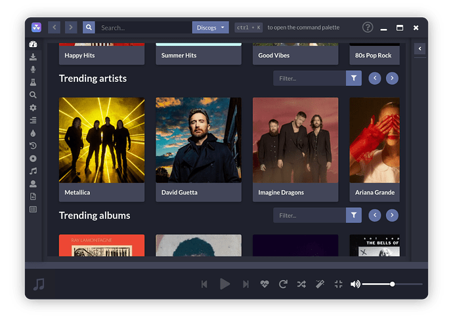This screenshot has width=453, height=316.
Task: Click the now-playing music note placeholder
Action: (x=39, y=285)
